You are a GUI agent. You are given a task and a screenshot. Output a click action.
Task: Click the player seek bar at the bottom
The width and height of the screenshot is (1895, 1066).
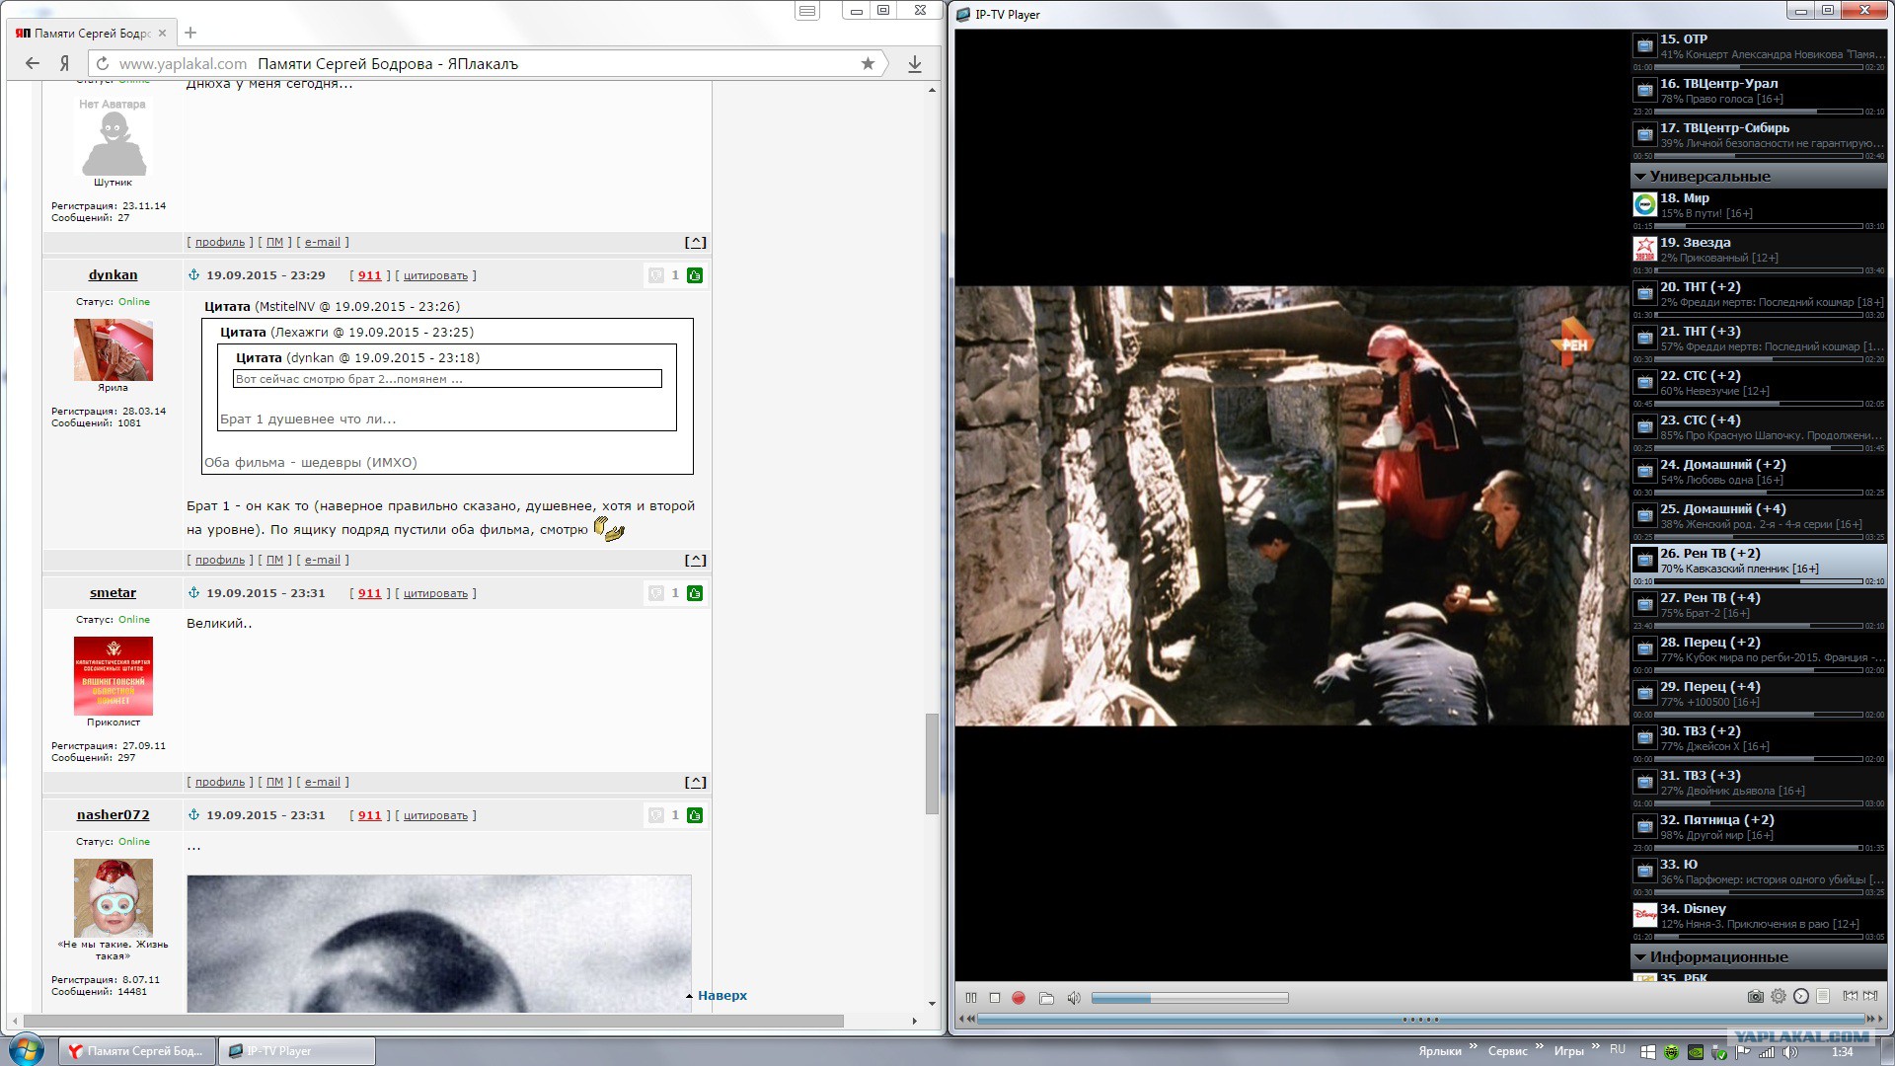1421,1019
